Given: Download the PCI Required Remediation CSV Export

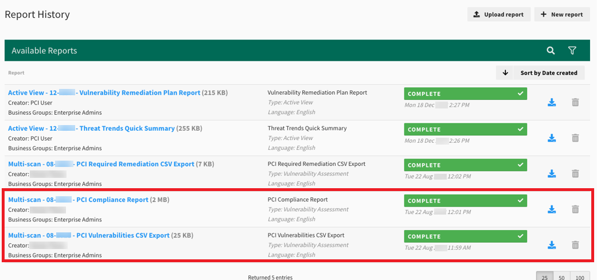Looking at the screenshot, I should 552,173.
